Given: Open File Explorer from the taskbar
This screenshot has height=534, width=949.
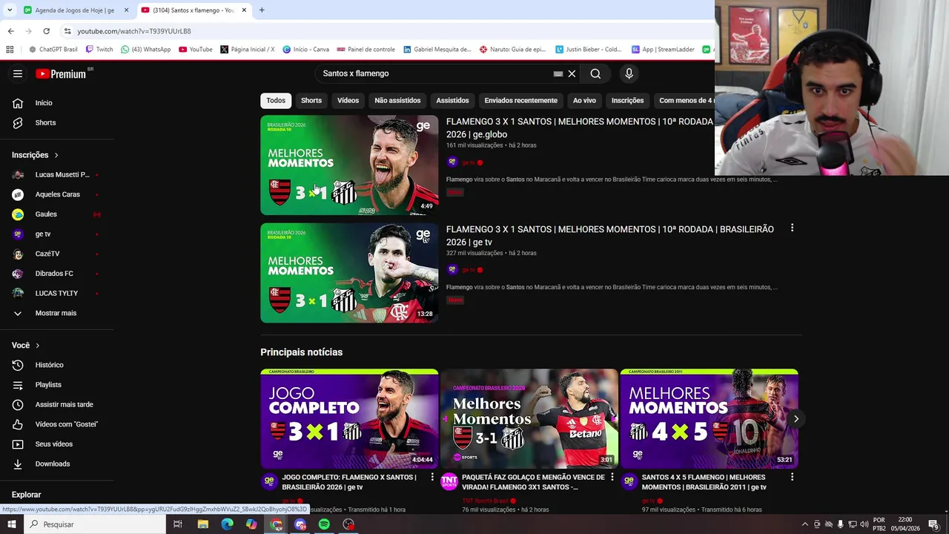Looking at the screenshot, I should [x=202, y=524].
